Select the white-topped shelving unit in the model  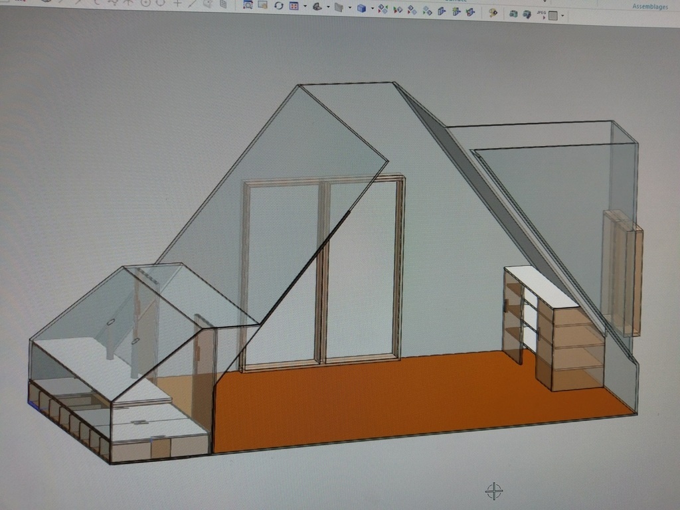[554, 327]
